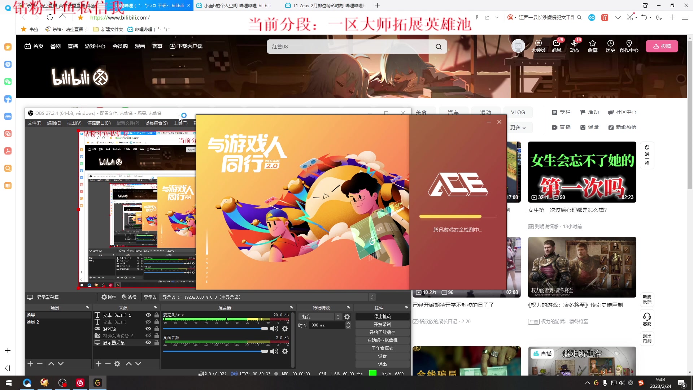Open OBS desktop audio settings gear
This screenshot has width=693, height=390.
(x=285, y=351)
